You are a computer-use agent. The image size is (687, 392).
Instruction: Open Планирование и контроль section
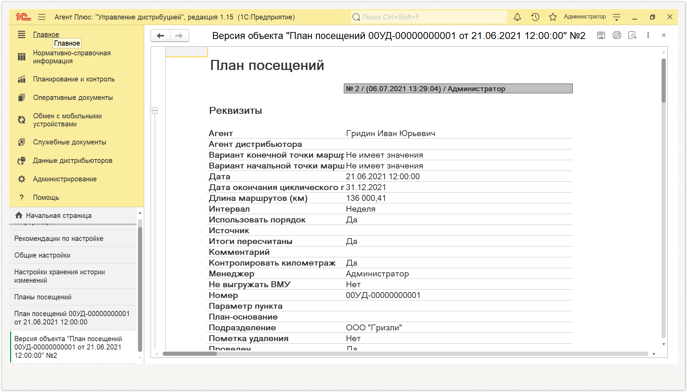pyautogui.click(x=74, y=79)
